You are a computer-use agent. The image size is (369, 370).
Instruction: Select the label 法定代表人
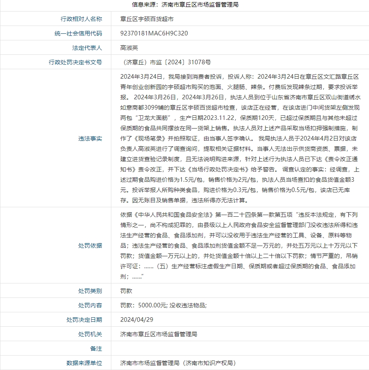(87, 48)
